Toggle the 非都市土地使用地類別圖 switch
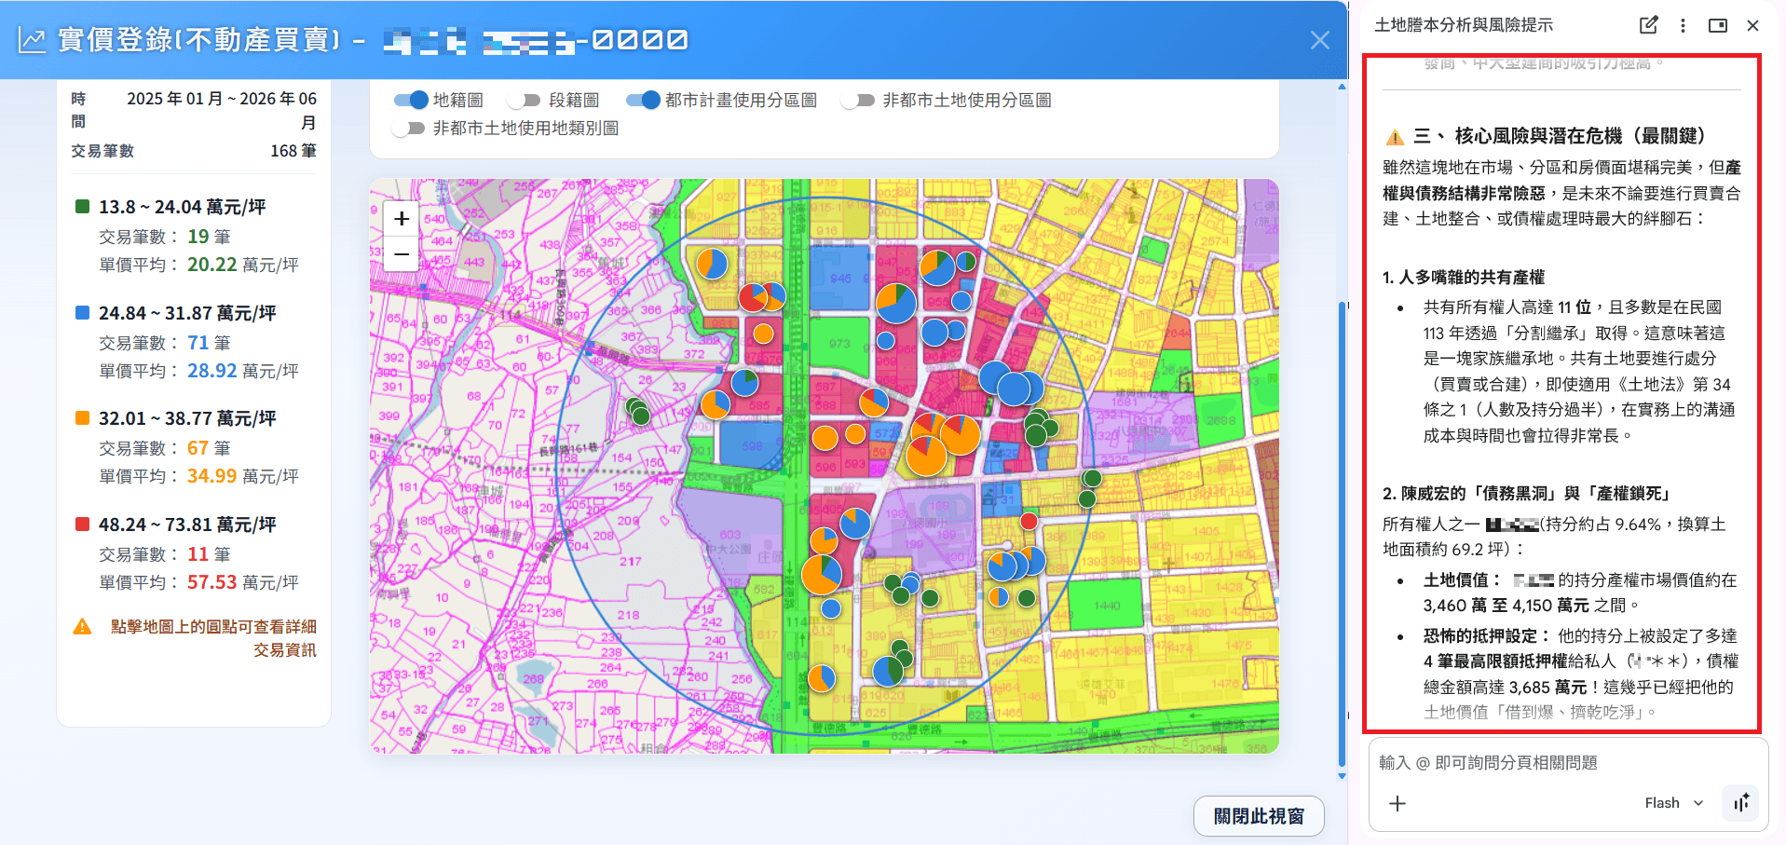Screen dimensions: 1786x845 (409, 128)
